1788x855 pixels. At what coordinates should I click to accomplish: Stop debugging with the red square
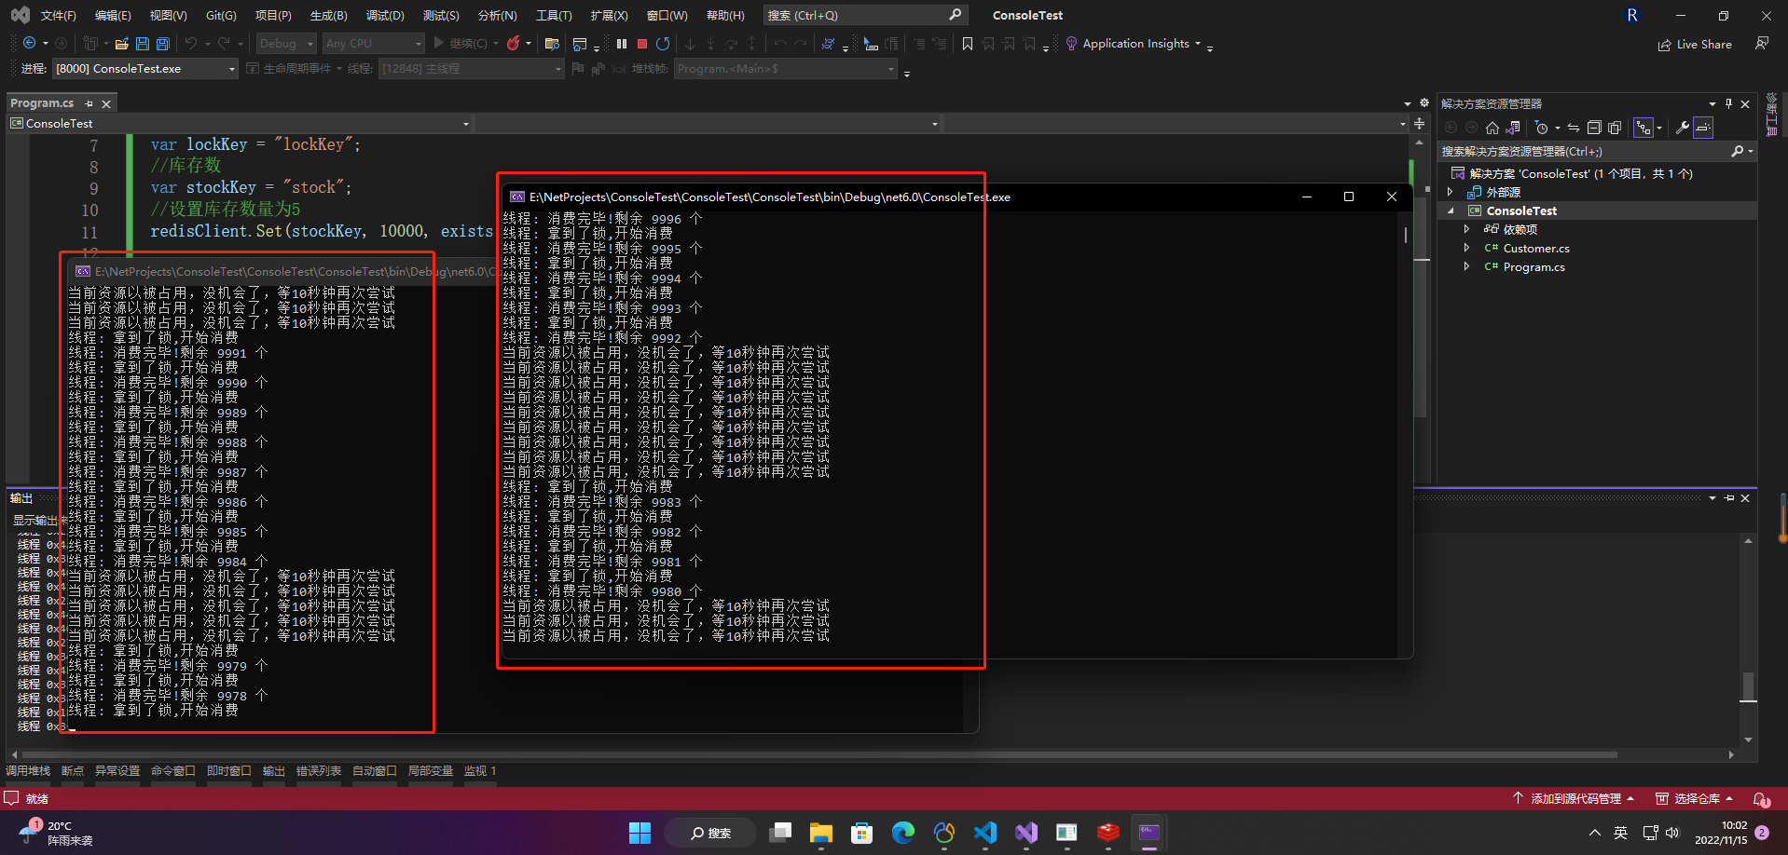[x=642, y=43]
